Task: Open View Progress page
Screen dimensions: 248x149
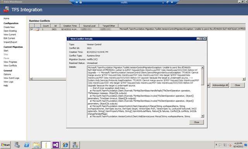Action: 10,62
